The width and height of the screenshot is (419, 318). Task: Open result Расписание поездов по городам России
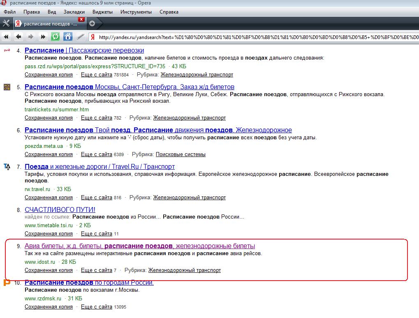(89, 283)
